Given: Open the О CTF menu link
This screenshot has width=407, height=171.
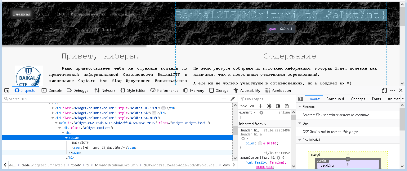Looking at the screenshot, I should [43, 14].
